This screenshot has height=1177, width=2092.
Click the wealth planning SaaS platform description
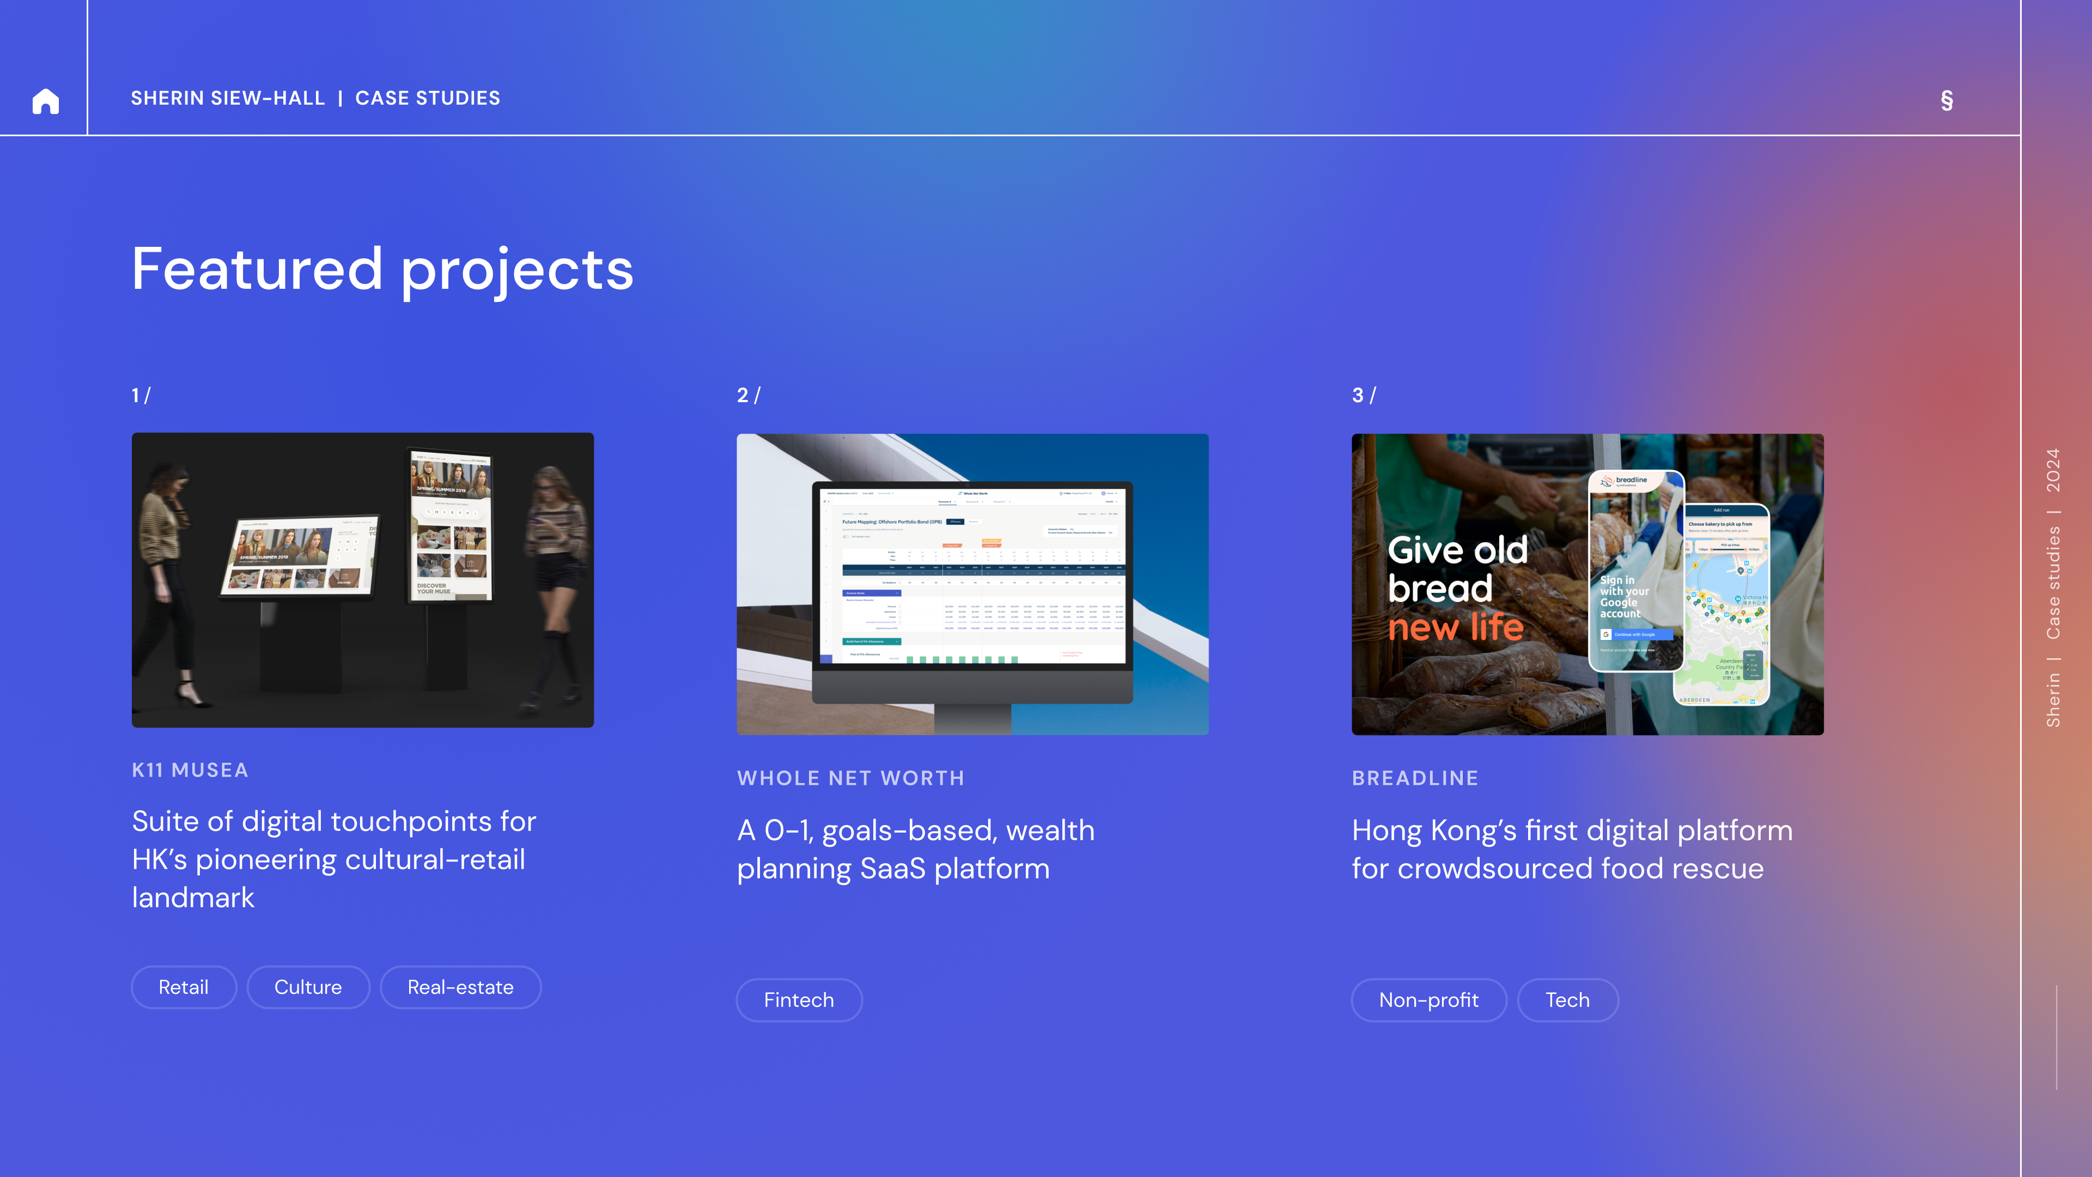click(x=915, y=849)
